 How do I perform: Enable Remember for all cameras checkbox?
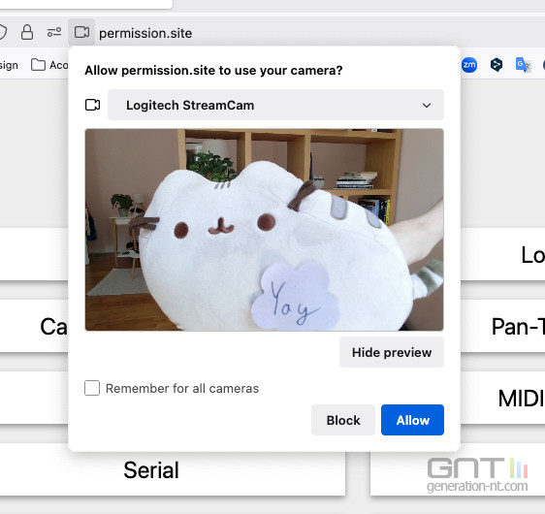(x=92, y=388)
